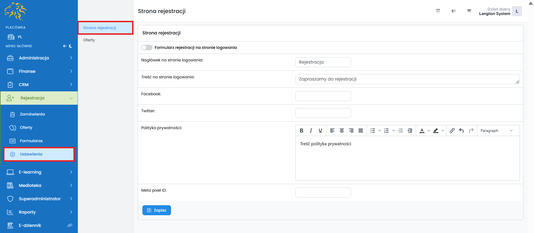Toggle underline in the privacy policy editor
534x233 pixels.
pos(320,131)
